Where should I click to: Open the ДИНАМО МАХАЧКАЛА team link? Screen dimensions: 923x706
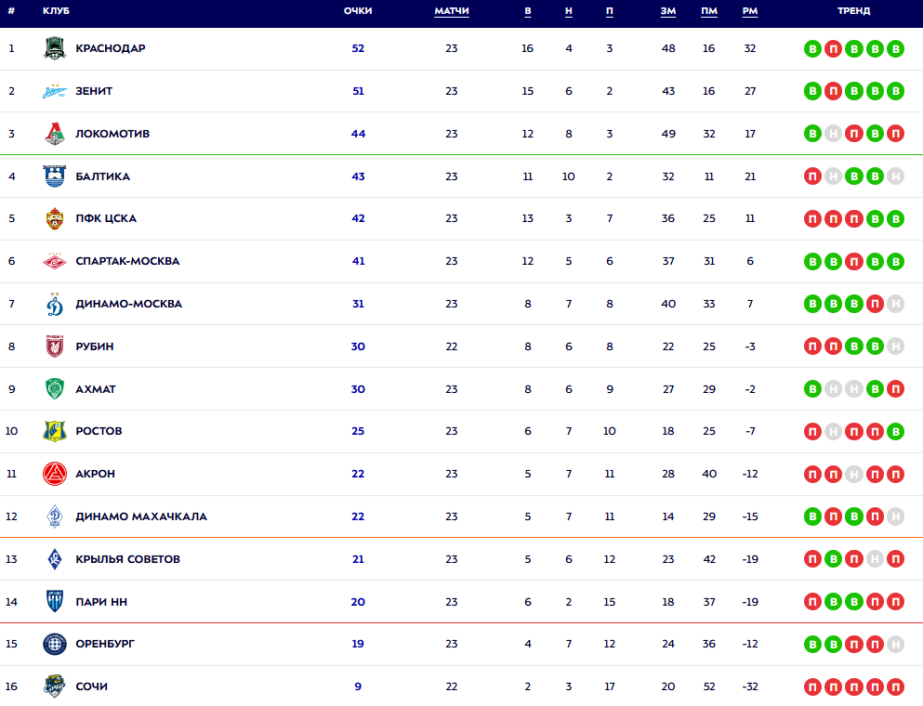click(141, 516)
